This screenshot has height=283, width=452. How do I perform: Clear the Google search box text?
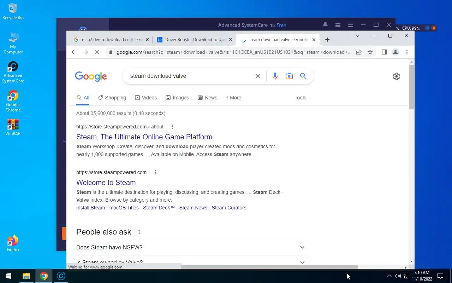258,76
